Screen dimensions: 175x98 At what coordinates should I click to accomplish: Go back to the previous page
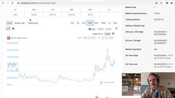pyautogui.click(x=3, y=3)
